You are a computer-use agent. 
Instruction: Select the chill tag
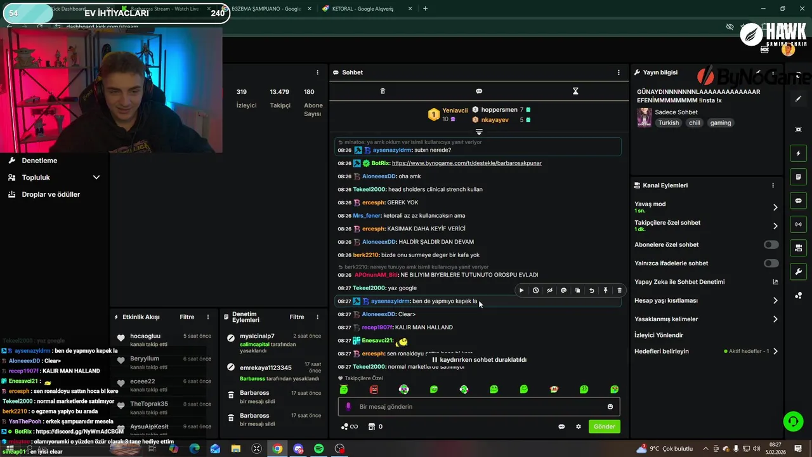[695, 123]
